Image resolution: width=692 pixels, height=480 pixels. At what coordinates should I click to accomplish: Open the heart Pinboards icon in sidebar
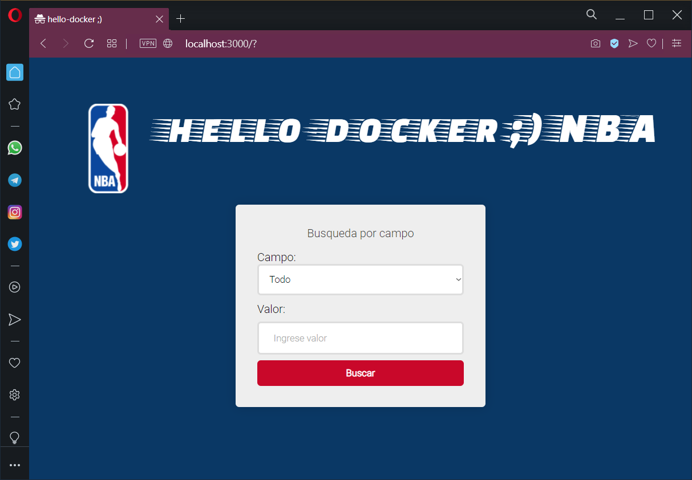coord(15,363)
